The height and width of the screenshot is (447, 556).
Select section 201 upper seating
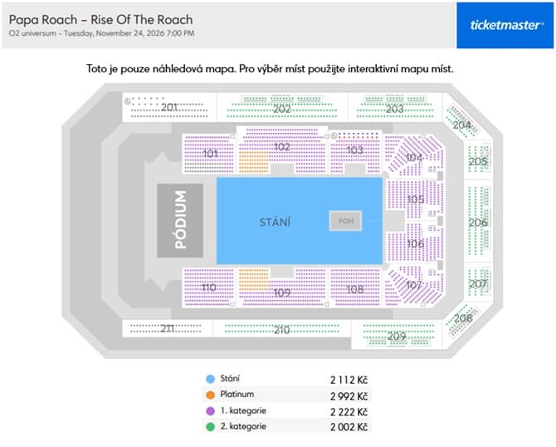pyautogui.click(x=169, y=107)
